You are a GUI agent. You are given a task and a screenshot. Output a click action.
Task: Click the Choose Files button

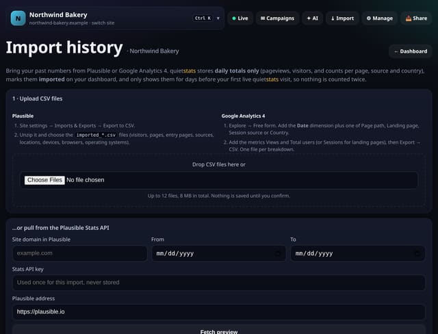44,180
